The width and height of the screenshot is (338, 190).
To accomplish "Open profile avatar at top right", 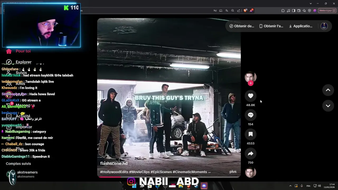I will [324, 26].
